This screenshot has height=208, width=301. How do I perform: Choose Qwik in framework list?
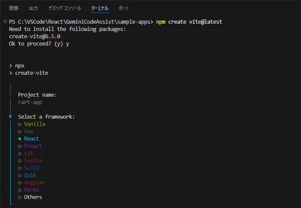point(27,175)
